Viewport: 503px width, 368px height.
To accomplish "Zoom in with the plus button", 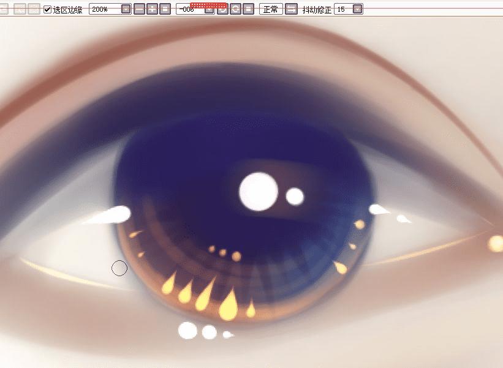I will pos(152,9).
